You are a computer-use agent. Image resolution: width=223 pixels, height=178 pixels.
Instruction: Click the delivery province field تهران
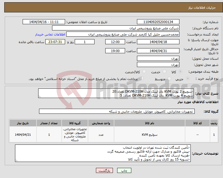(x=158, y=58)
